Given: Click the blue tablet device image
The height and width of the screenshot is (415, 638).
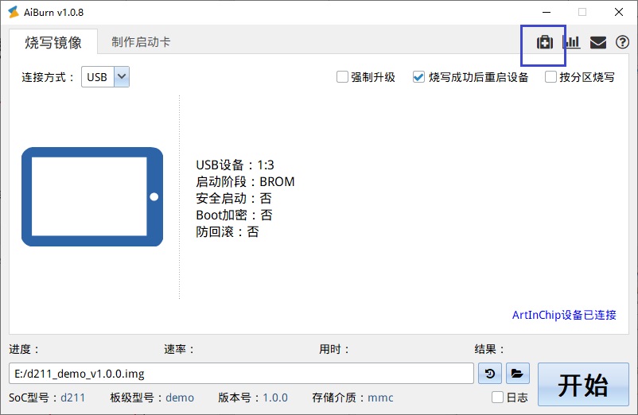Looking at the screenshot, I should [92, 196].
